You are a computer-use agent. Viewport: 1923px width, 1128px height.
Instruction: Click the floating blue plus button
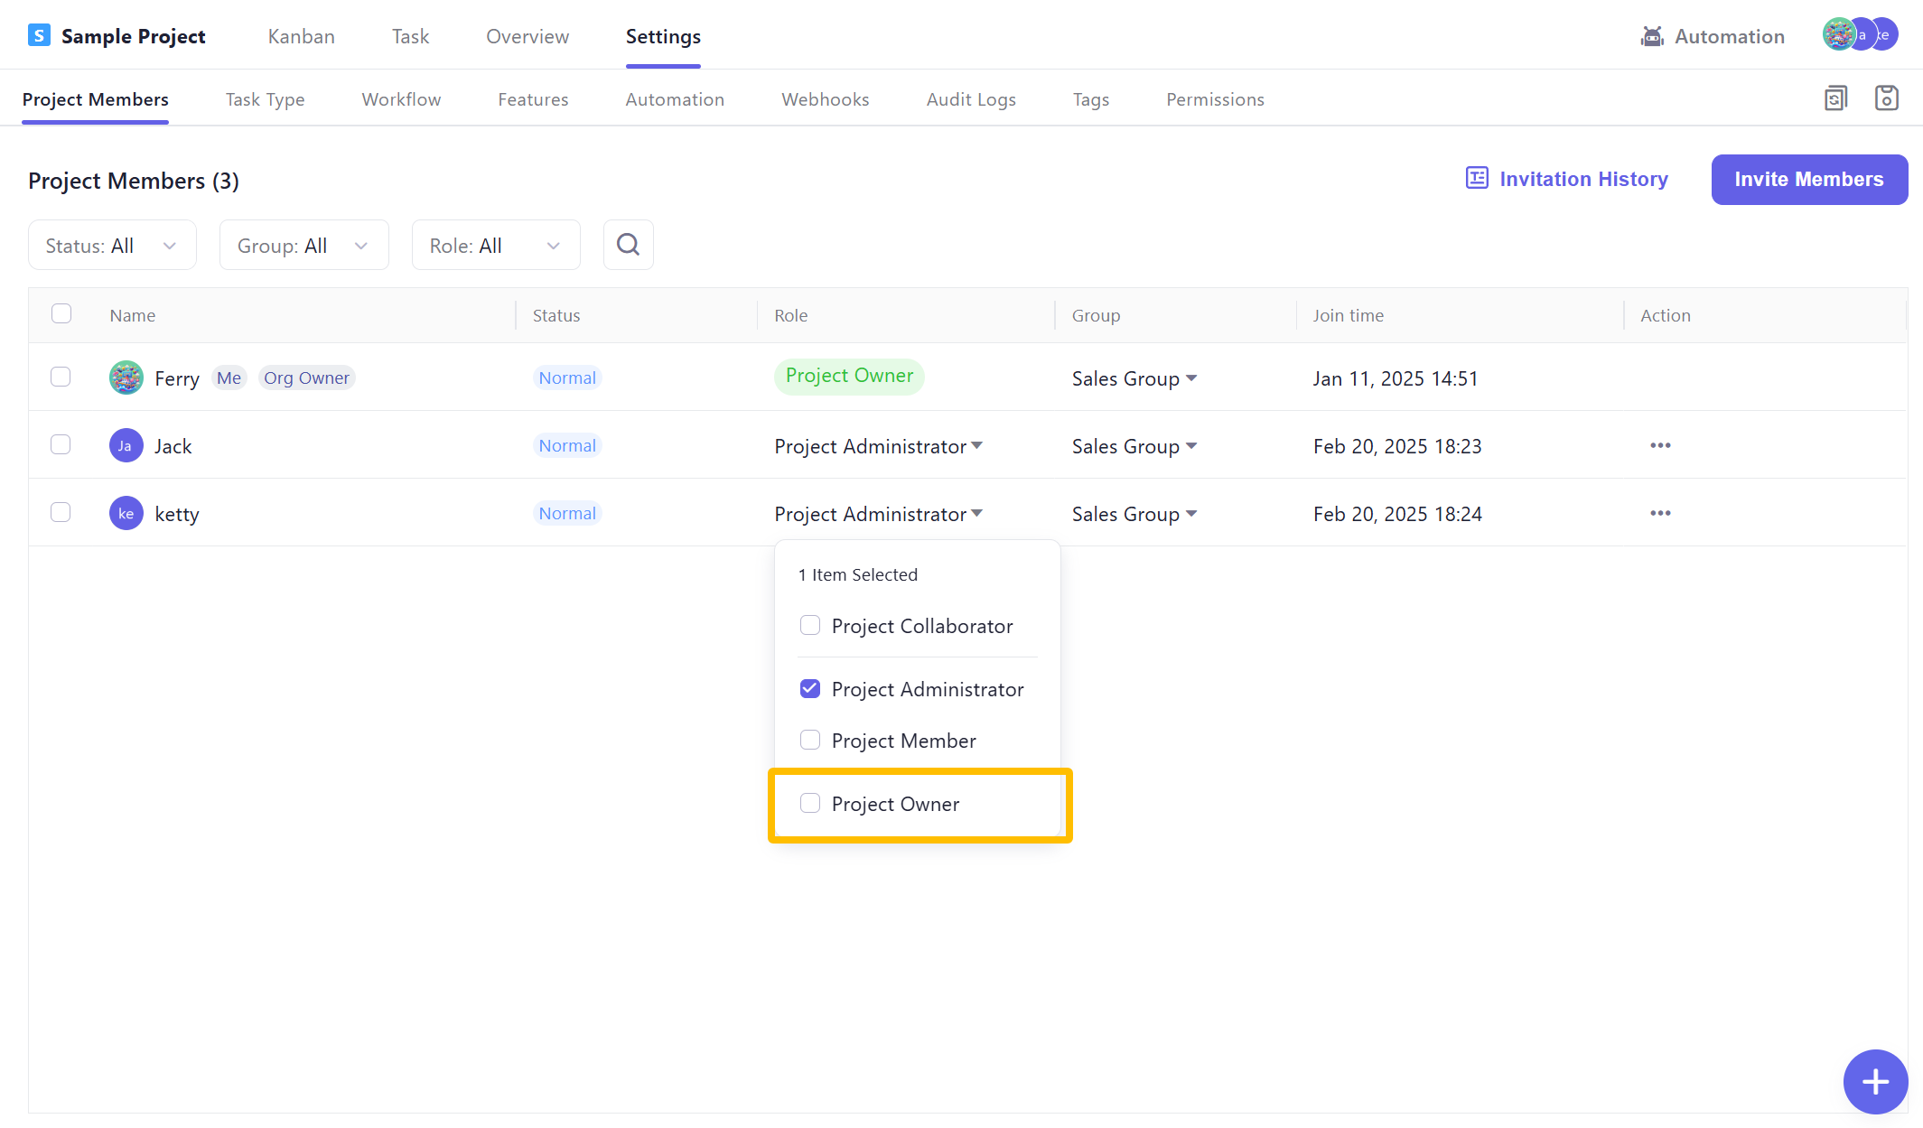tap(1875, 1081)
